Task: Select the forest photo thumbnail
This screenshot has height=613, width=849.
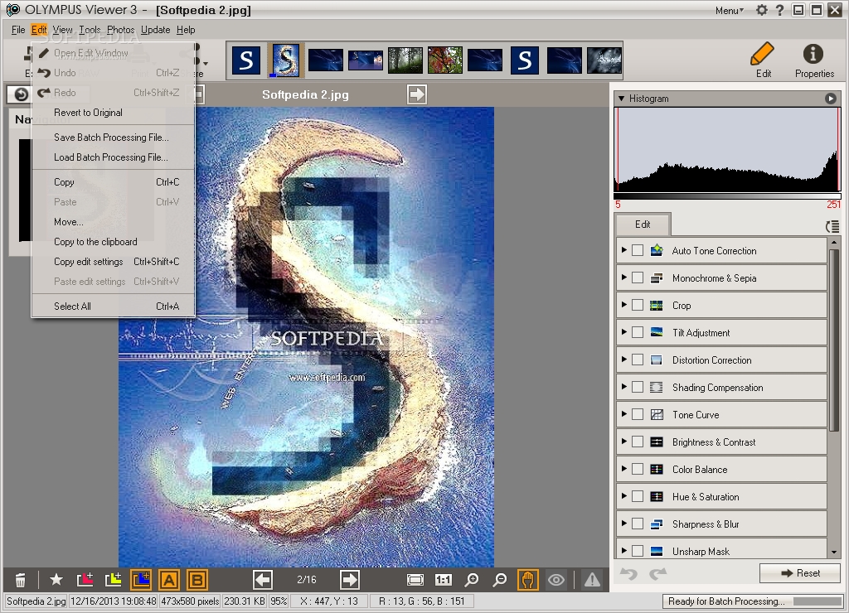Action: pyautogui.click(x=405, y=60)
